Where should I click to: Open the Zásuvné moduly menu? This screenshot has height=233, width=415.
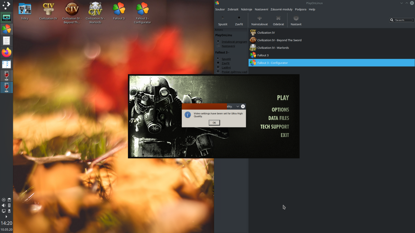pyautogui.click(x=281, y=9)
